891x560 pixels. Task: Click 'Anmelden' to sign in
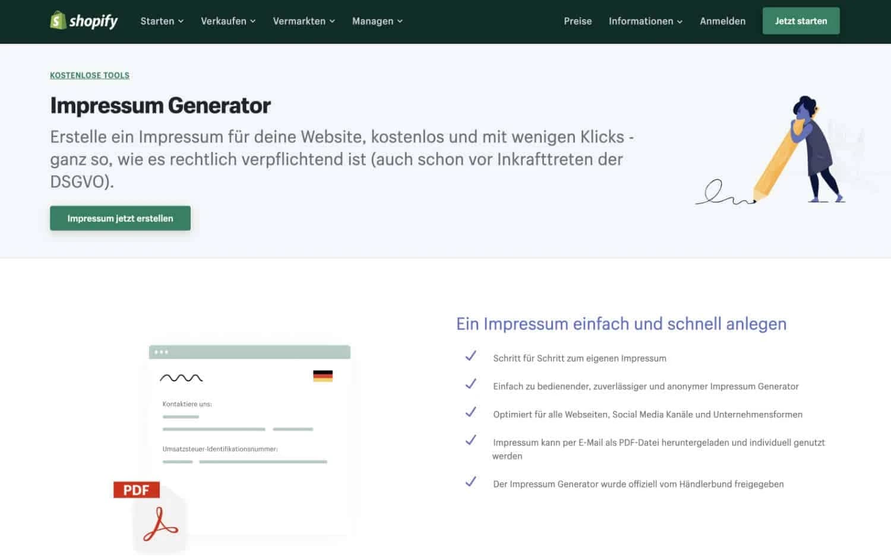click(x=722, y=21)
